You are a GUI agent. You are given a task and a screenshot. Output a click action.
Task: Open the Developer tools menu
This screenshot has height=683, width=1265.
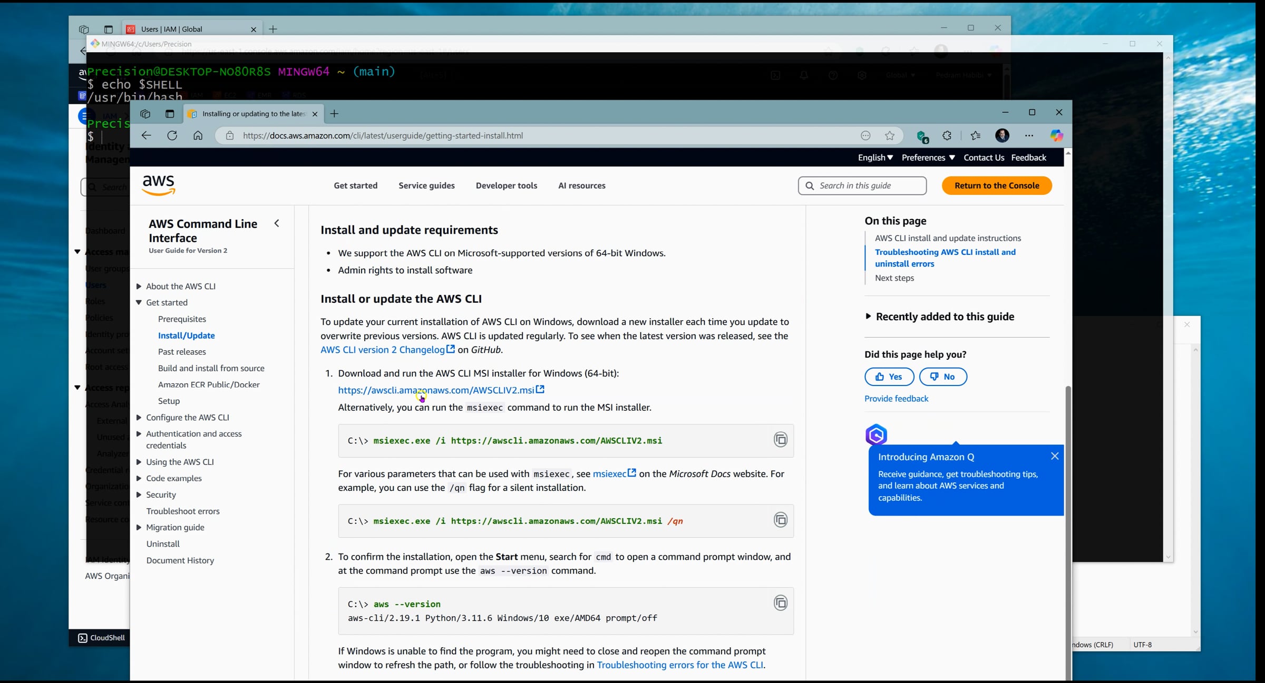click(x=507, y=185)
